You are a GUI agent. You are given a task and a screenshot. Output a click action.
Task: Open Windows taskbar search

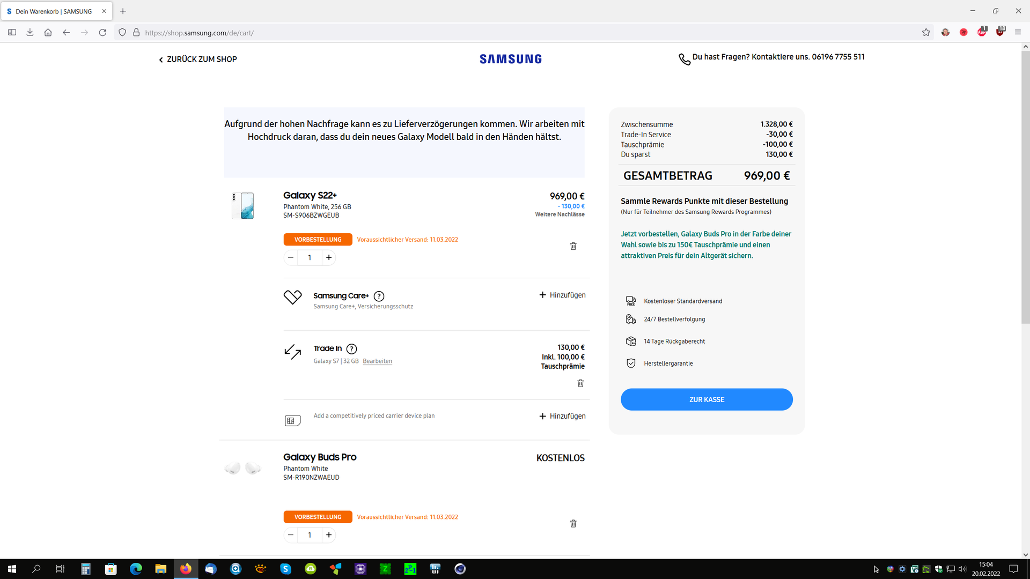coord(36,569)
